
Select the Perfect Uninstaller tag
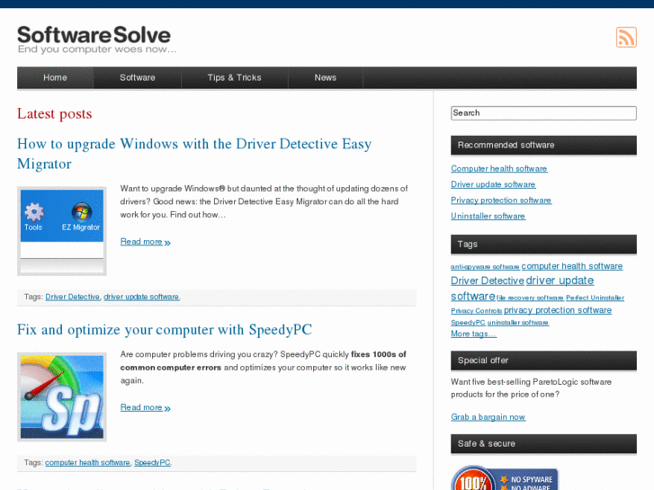(595, 298)
